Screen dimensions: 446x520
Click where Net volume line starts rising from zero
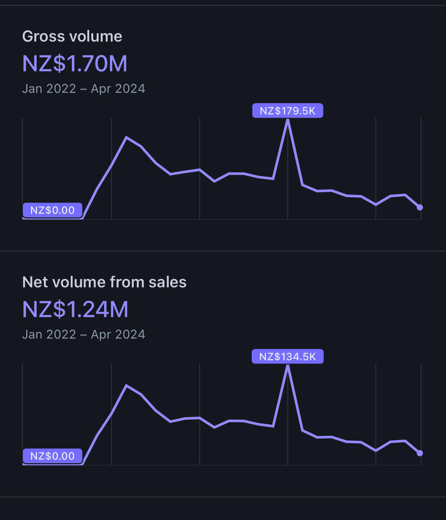(x=83, y=464)
